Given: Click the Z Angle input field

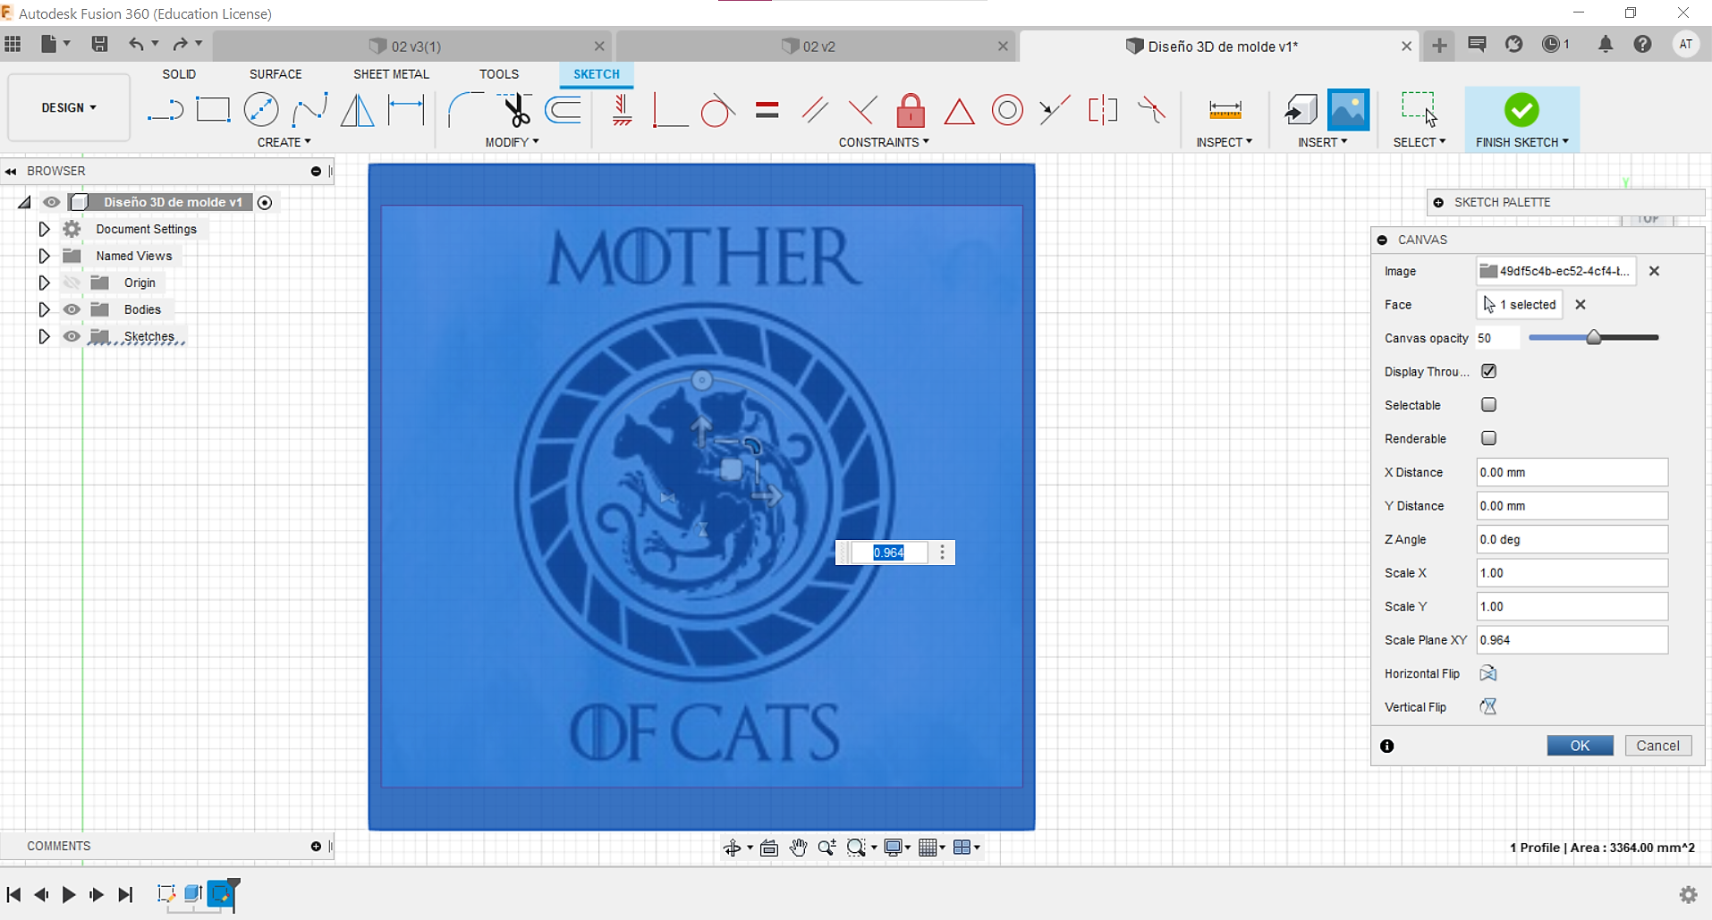Looking at the screenshot, I should (x=1572, y=539).
